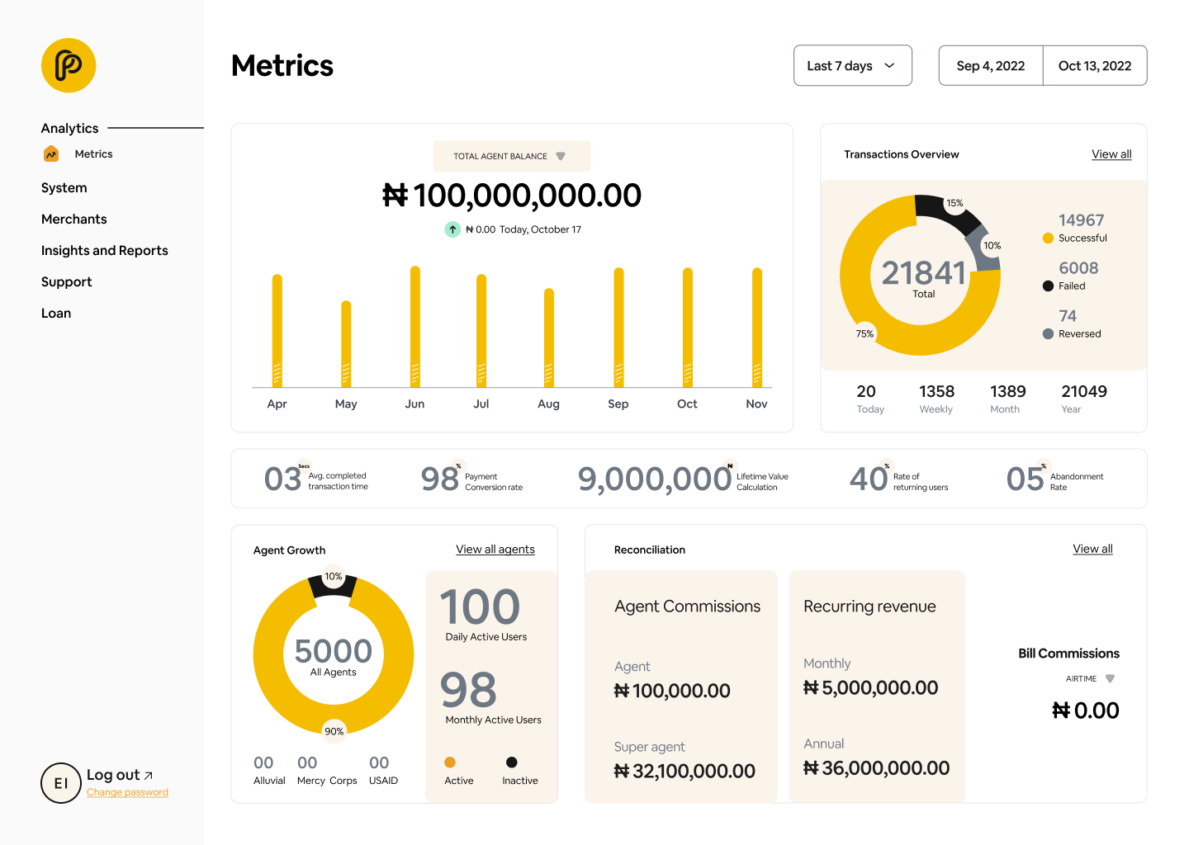Click the Agent Commissions card

click(681, 687)
